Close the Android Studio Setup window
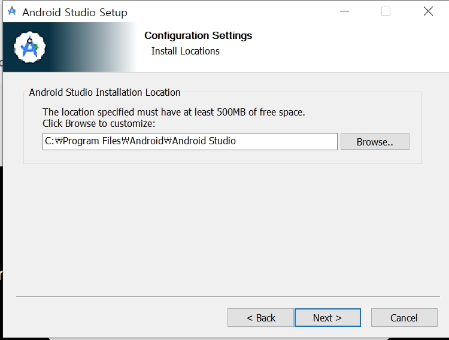 [x=428, y=11]
